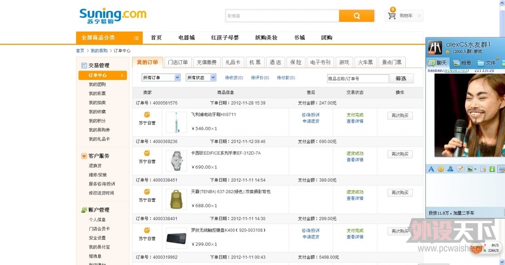Click smiley icon for order 4000581576 seller
This screenshot has width=505, height=265.
[147, 114]
